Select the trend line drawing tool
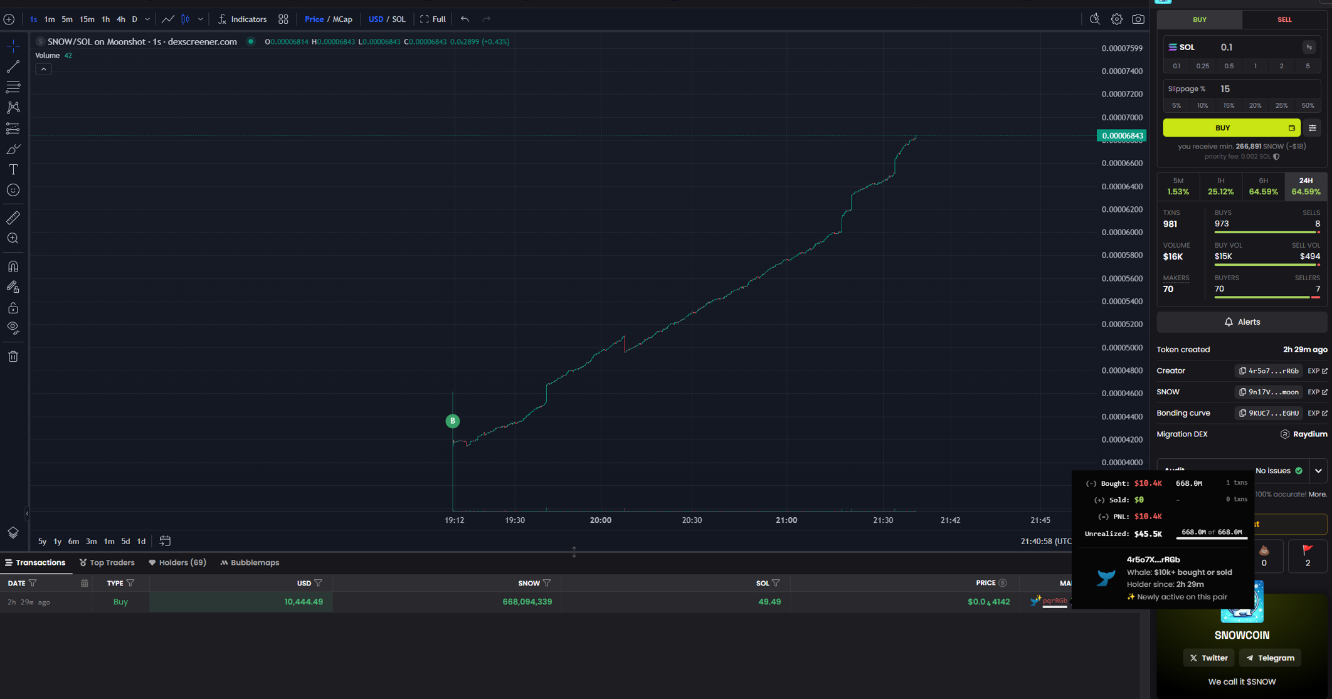The width and height of the screenshot is (1332, 699). pos(13,66)
